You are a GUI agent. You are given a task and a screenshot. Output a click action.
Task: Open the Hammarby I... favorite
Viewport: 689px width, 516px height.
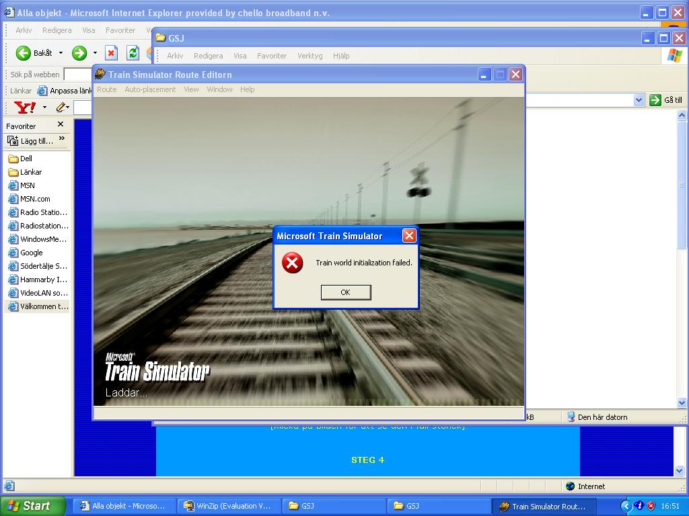(38, 279)
